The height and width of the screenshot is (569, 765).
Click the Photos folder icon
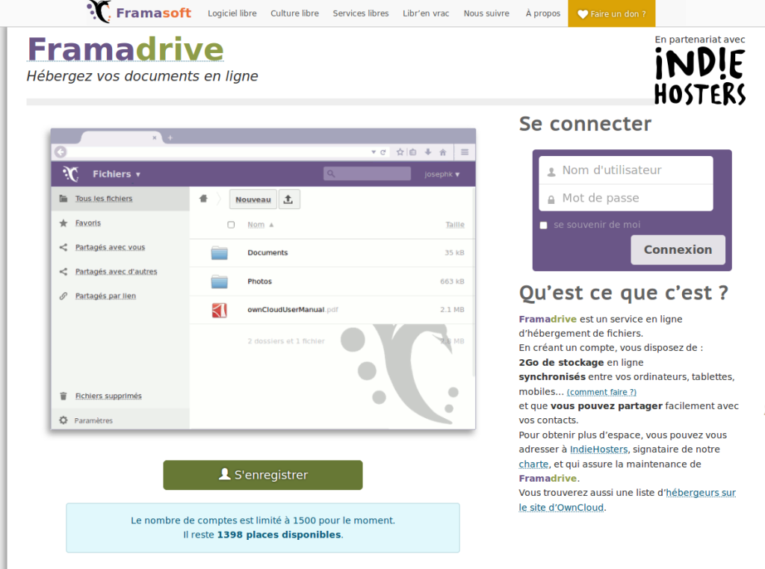click(x=219, y=282)
